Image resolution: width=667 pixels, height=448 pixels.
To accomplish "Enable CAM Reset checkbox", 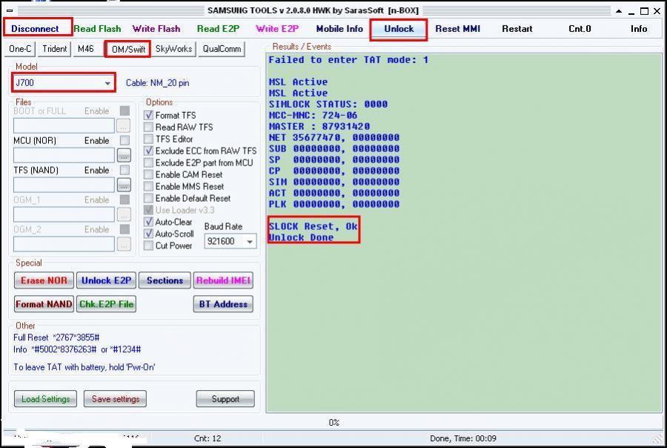I will tap(148, 174).
